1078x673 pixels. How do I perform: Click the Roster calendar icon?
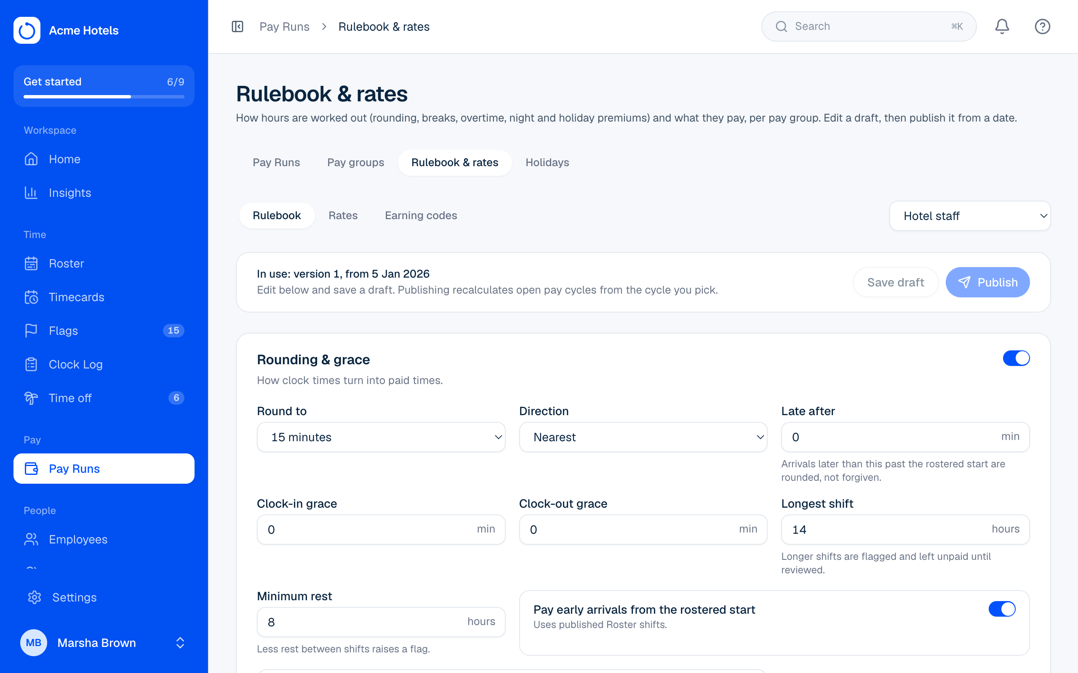pyautogui.click(x=31, y=263)
